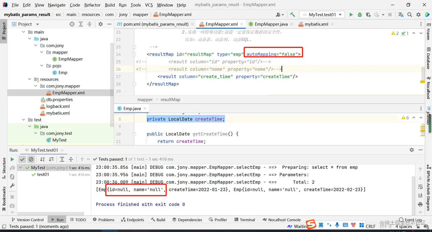The height and width of the screenshot is (232, 432).
Task: Print the console output
Action: 420,204
